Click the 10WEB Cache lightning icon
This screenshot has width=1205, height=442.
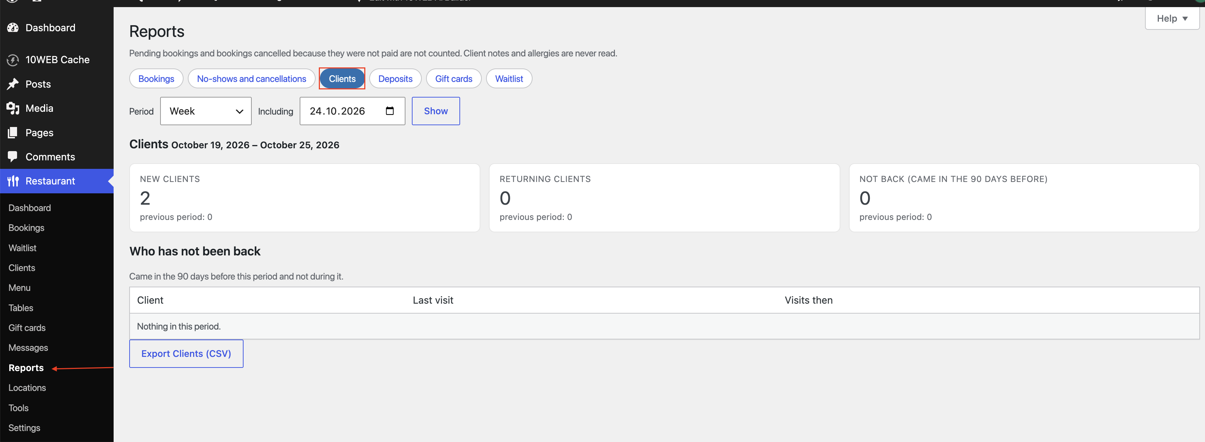coord(13,60)
